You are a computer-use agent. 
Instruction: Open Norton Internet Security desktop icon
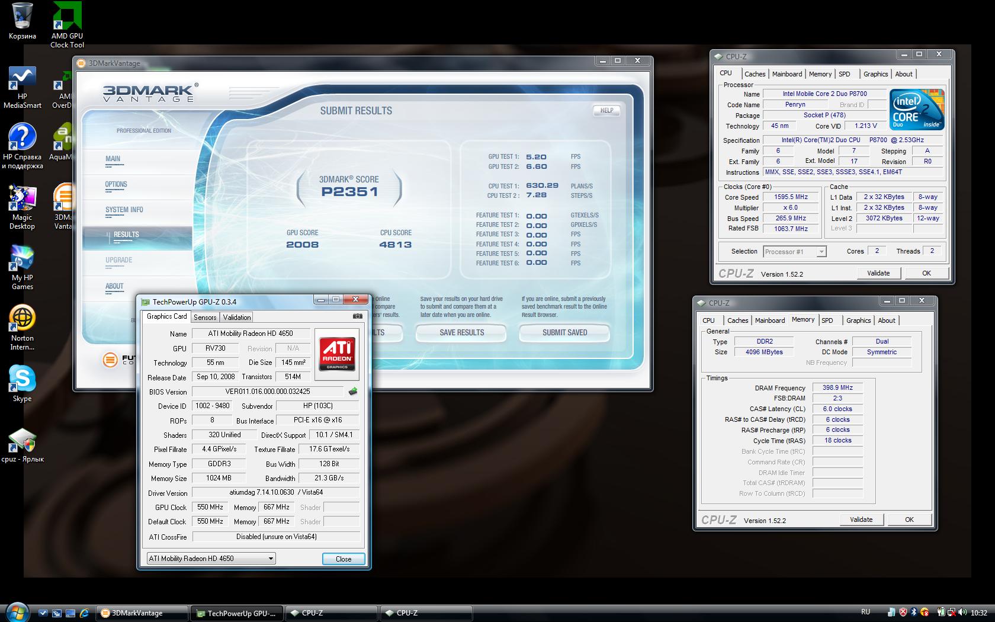tap(23, 328)
